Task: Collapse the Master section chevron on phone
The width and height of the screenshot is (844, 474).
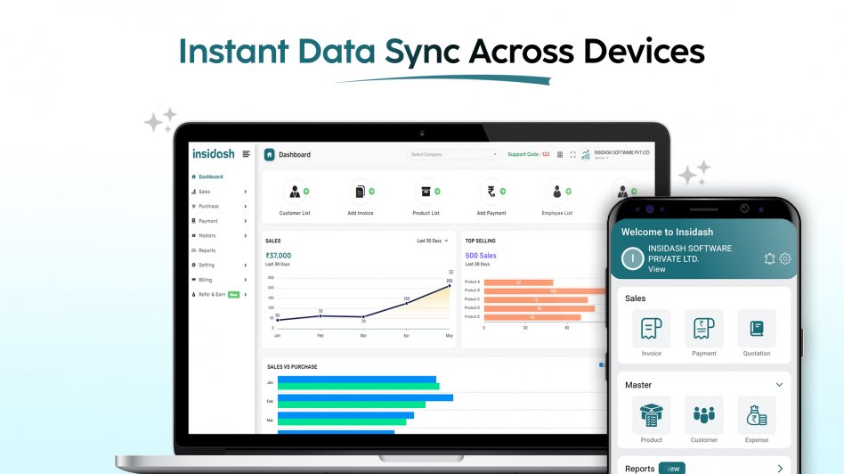Action: pos(779,385)
